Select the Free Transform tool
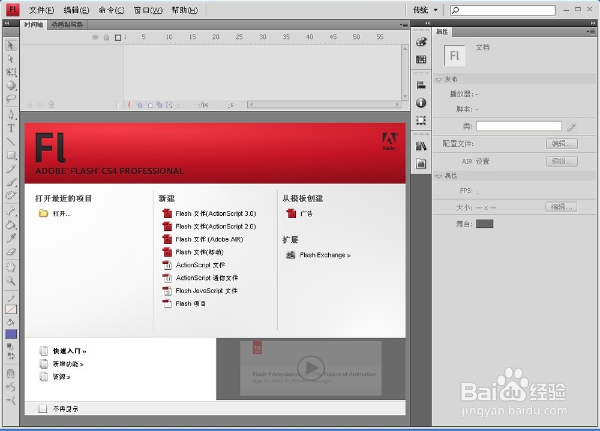 pos(11,72)
